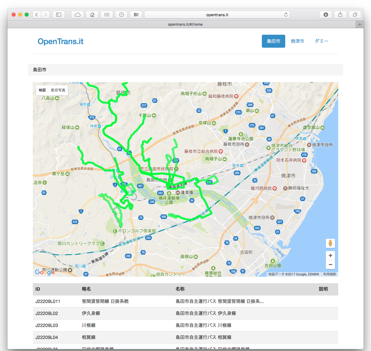Screen dimensions: 371x351
Task: Click the 相賀線 short name cell
Action: (x=89, y=337)
